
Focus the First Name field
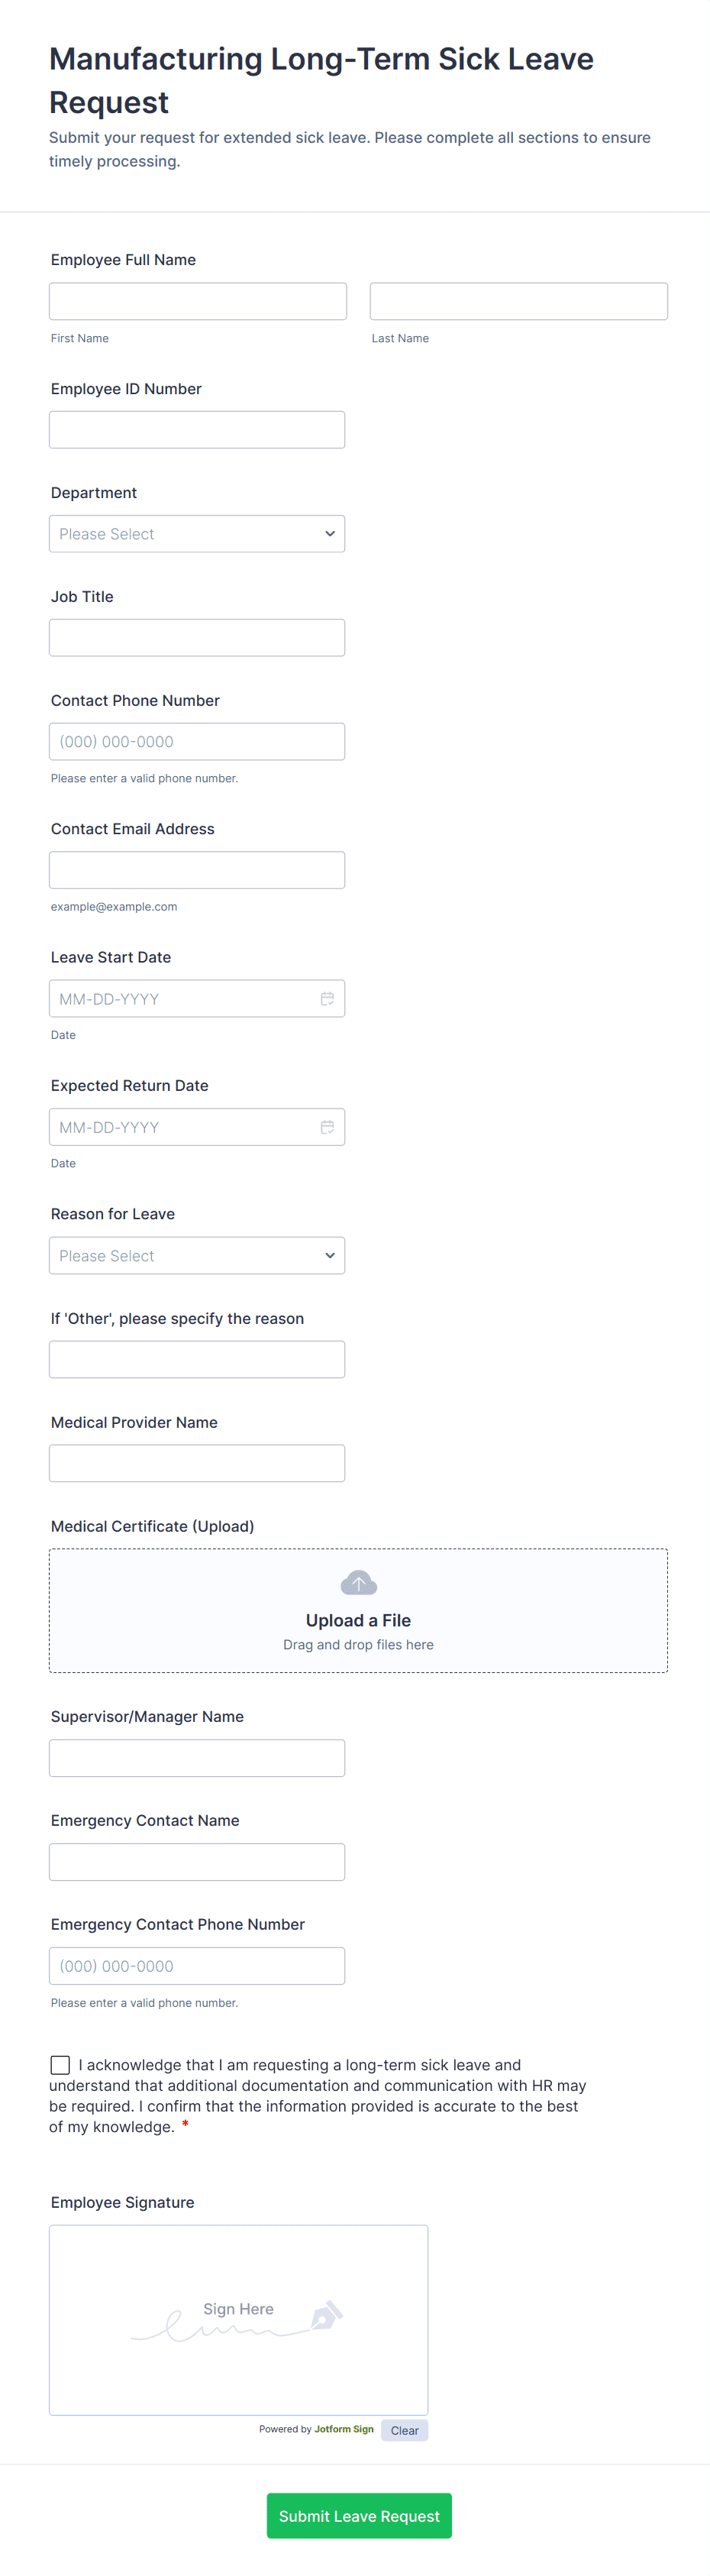coord(198,301)
